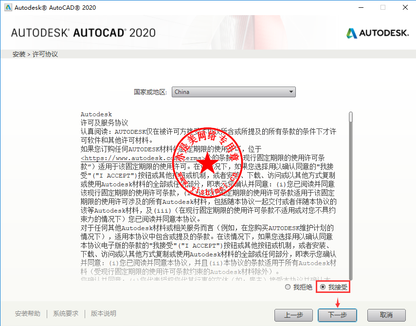This screenshot has height=326, width=416.
Task: Click the Autodesk line atop the agreement text
Action: coord(96,114)
